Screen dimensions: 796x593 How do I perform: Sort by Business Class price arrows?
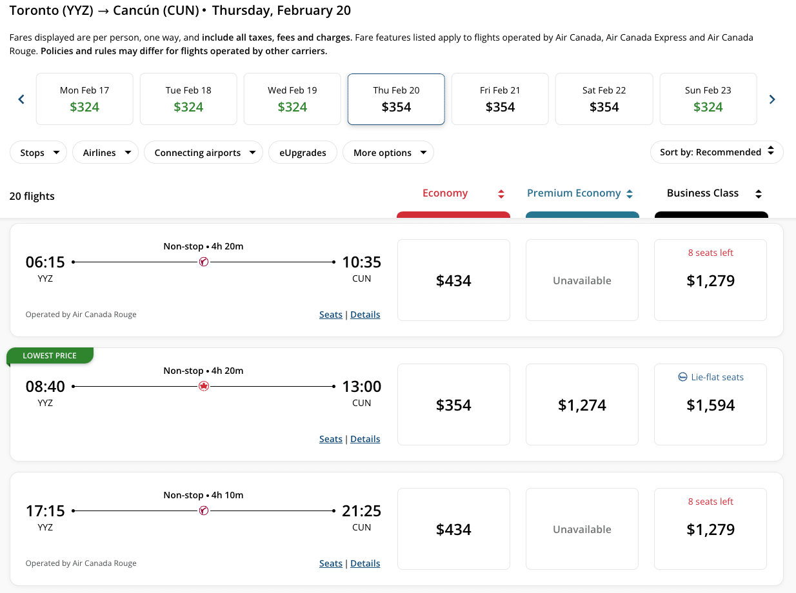[x=759, y=193]
